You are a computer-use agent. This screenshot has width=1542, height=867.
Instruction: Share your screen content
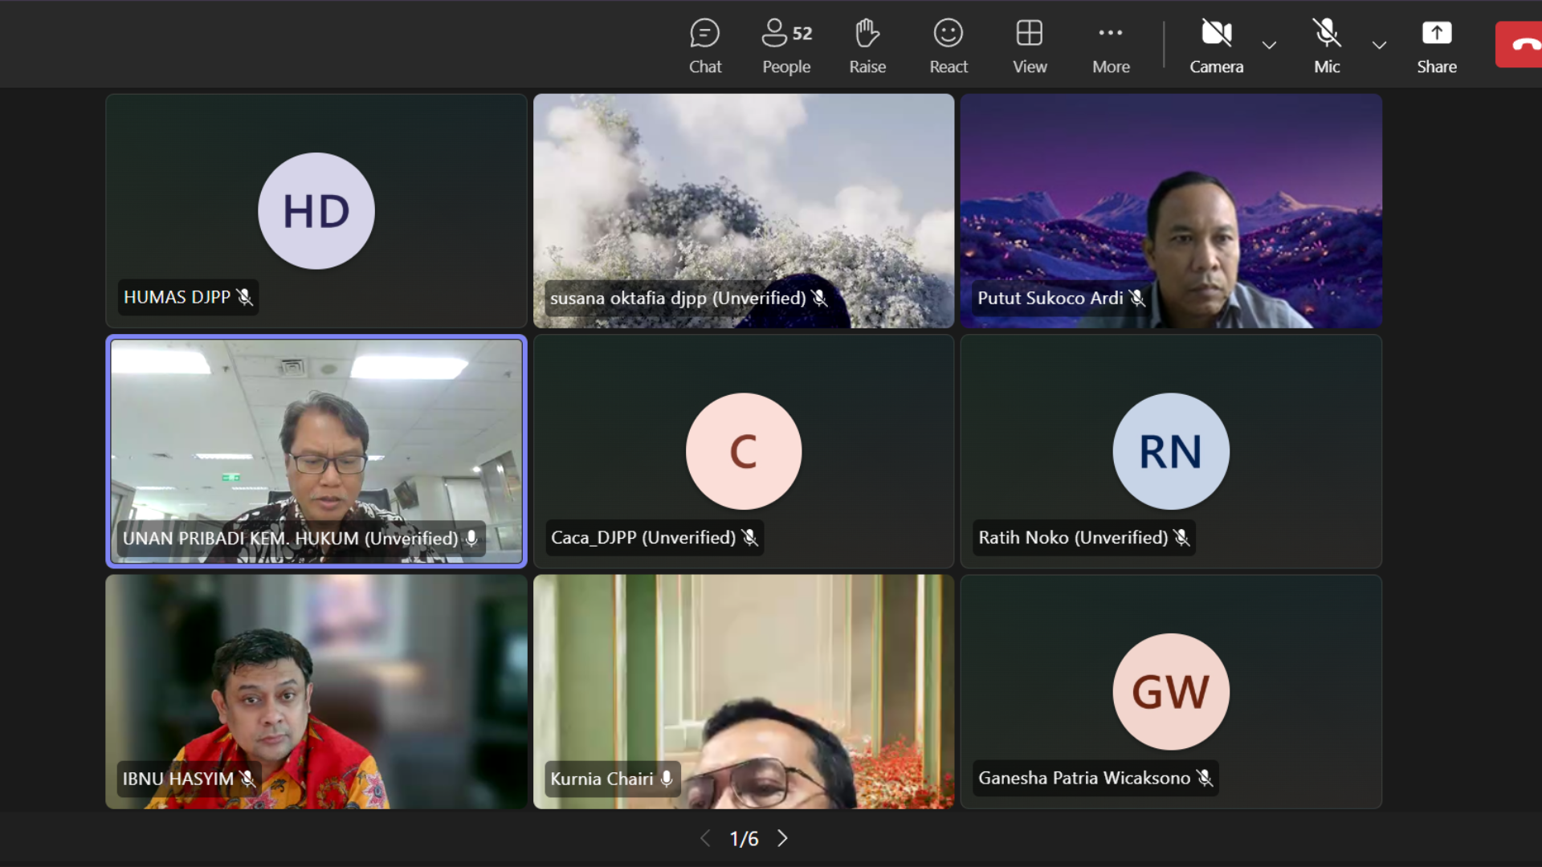tap(1436, 47)
